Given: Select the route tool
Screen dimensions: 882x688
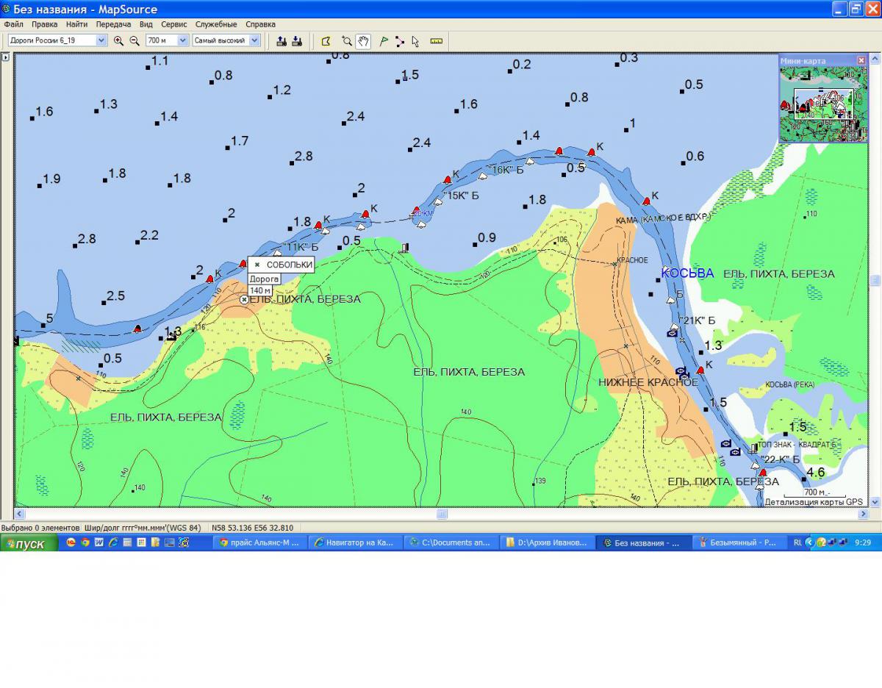Looking at the screenshot, I should pyautogui.click(x=399, y=41).
